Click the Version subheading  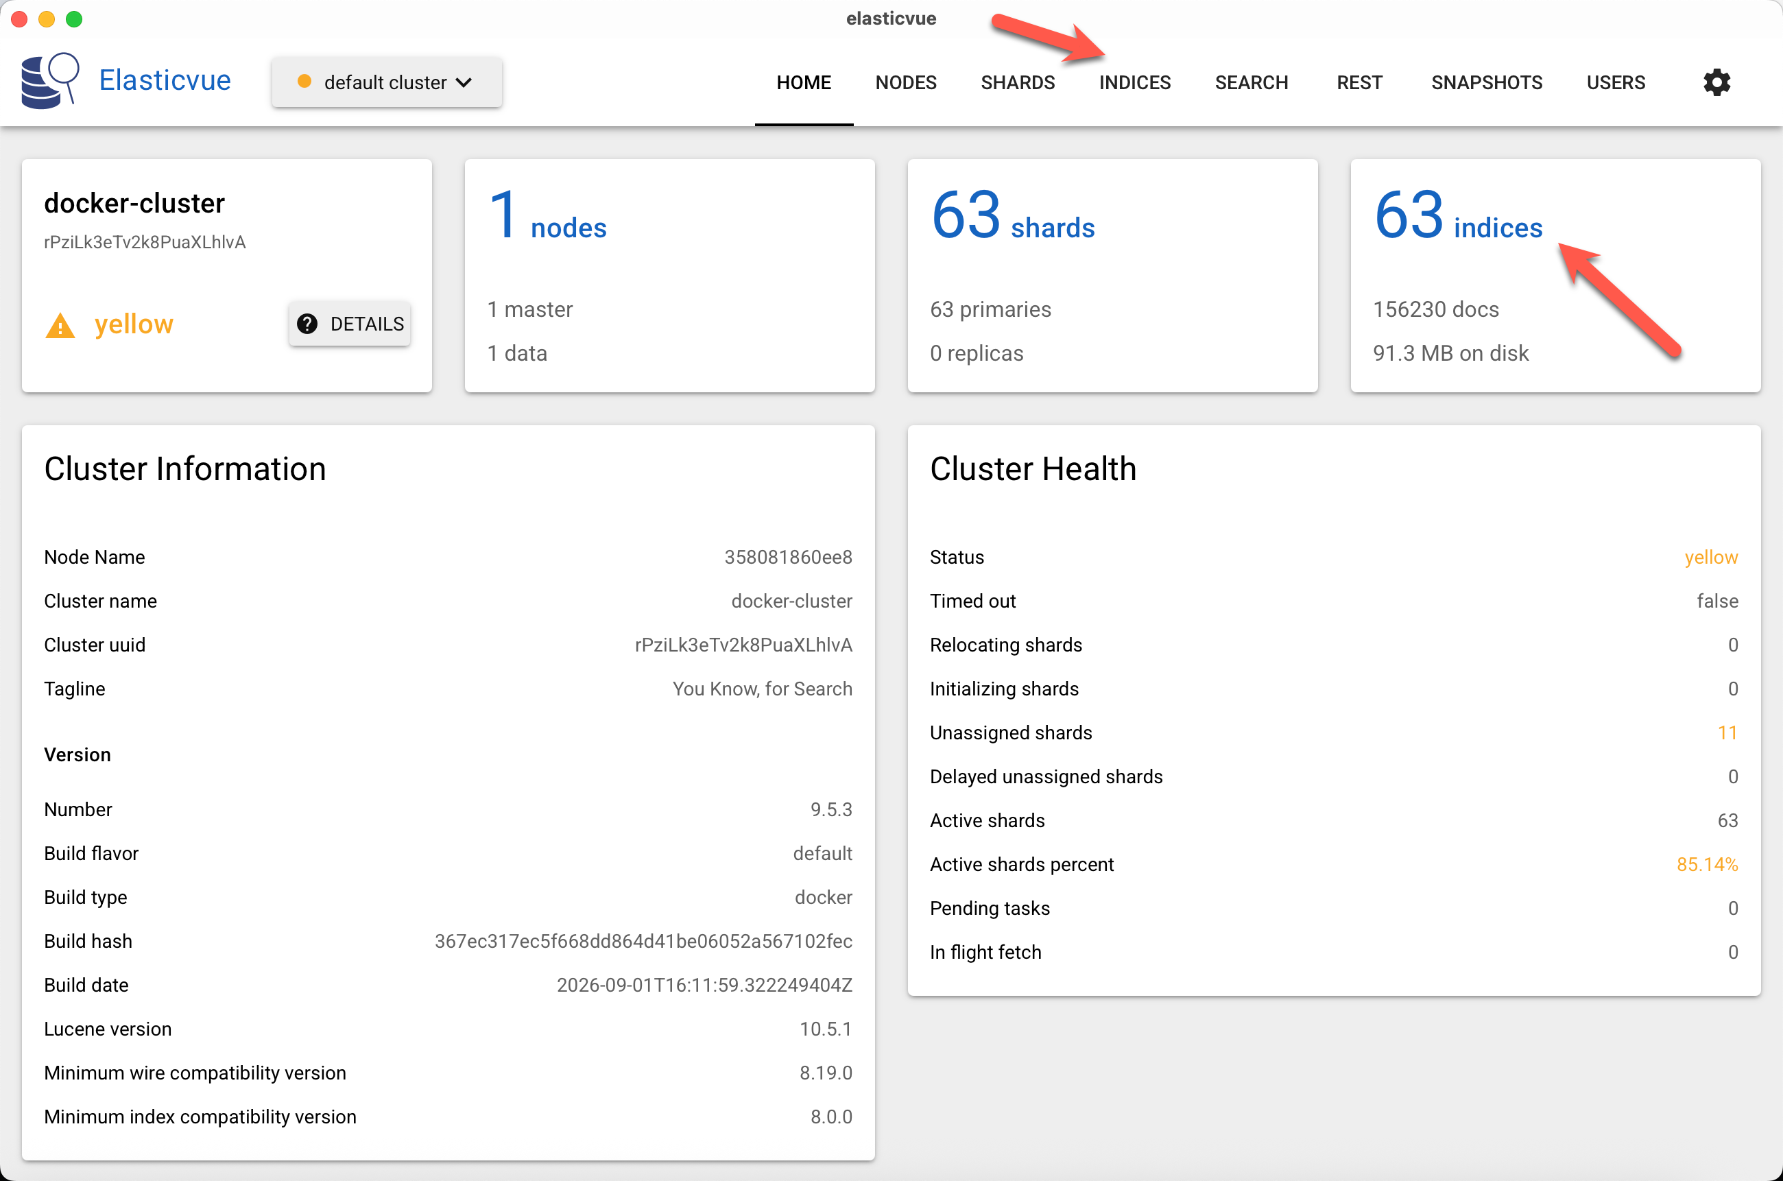tap(77, 754)
